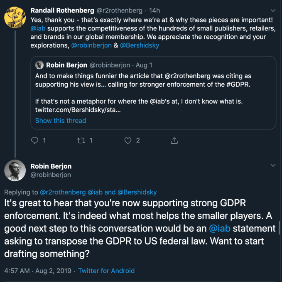282x282 pixels.
Task: Click 'Show this thread' link
Action: (x=61, y=120)
